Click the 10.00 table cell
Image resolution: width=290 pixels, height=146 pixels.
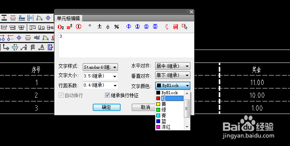pyautogui.click(x=257, y=95)
